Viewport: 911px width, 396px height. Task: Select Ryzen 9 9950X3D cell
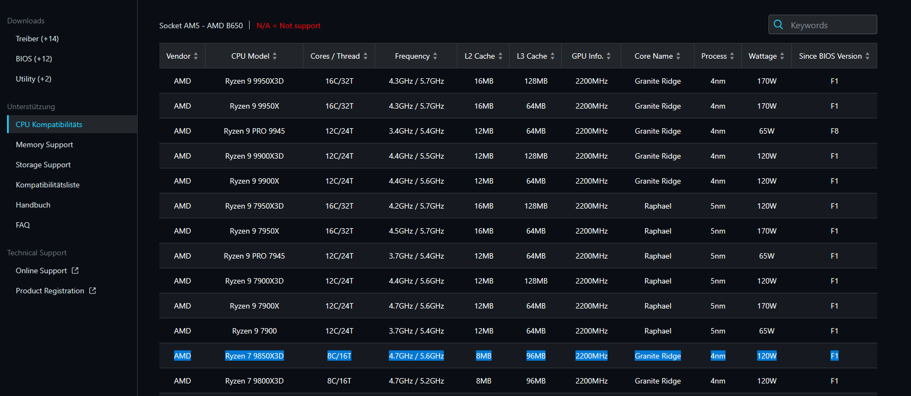[255, 81]
